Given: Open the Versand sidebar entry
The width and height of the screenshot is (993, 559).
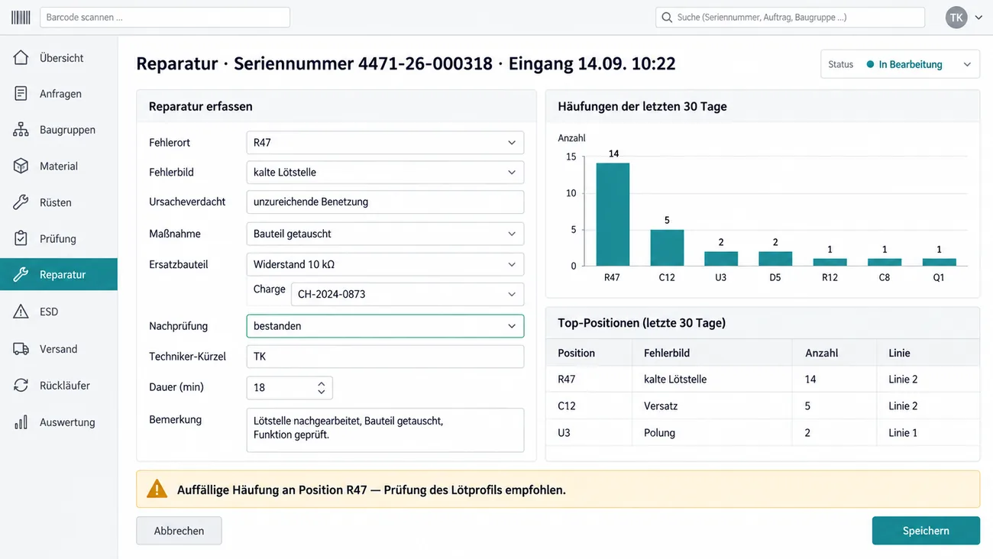Looking at the screenshot, I should 59,349.
